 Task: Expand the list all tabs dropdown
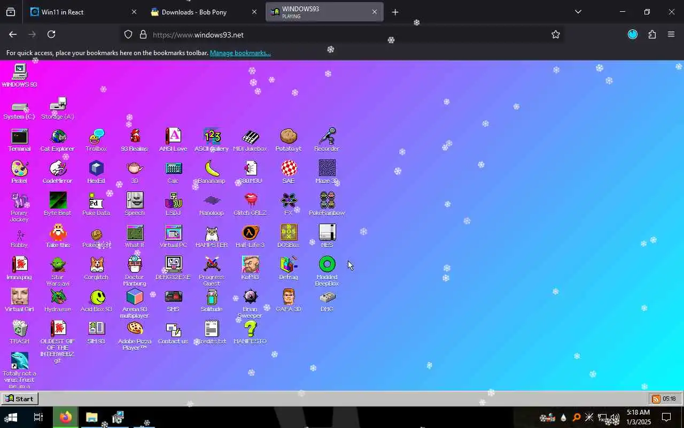pos(578,12)
